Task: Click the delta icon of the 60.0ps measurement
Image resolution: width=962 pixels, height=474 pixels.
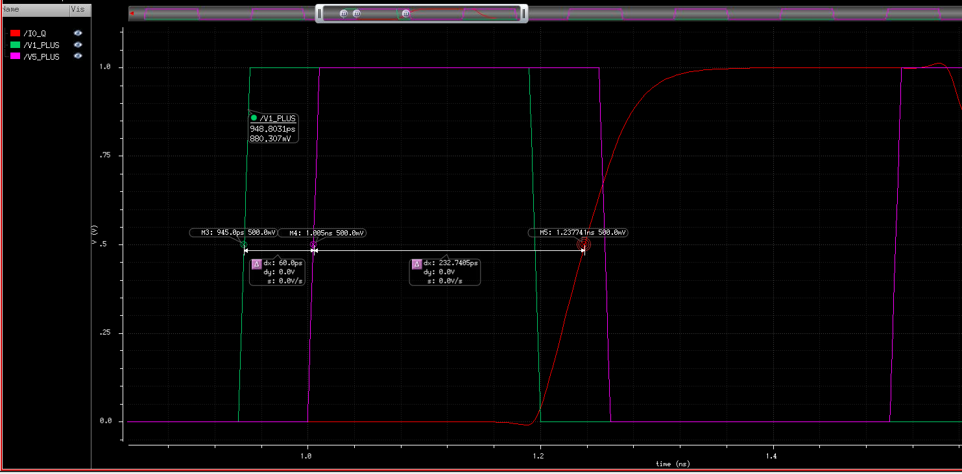Action: [256, 264]
